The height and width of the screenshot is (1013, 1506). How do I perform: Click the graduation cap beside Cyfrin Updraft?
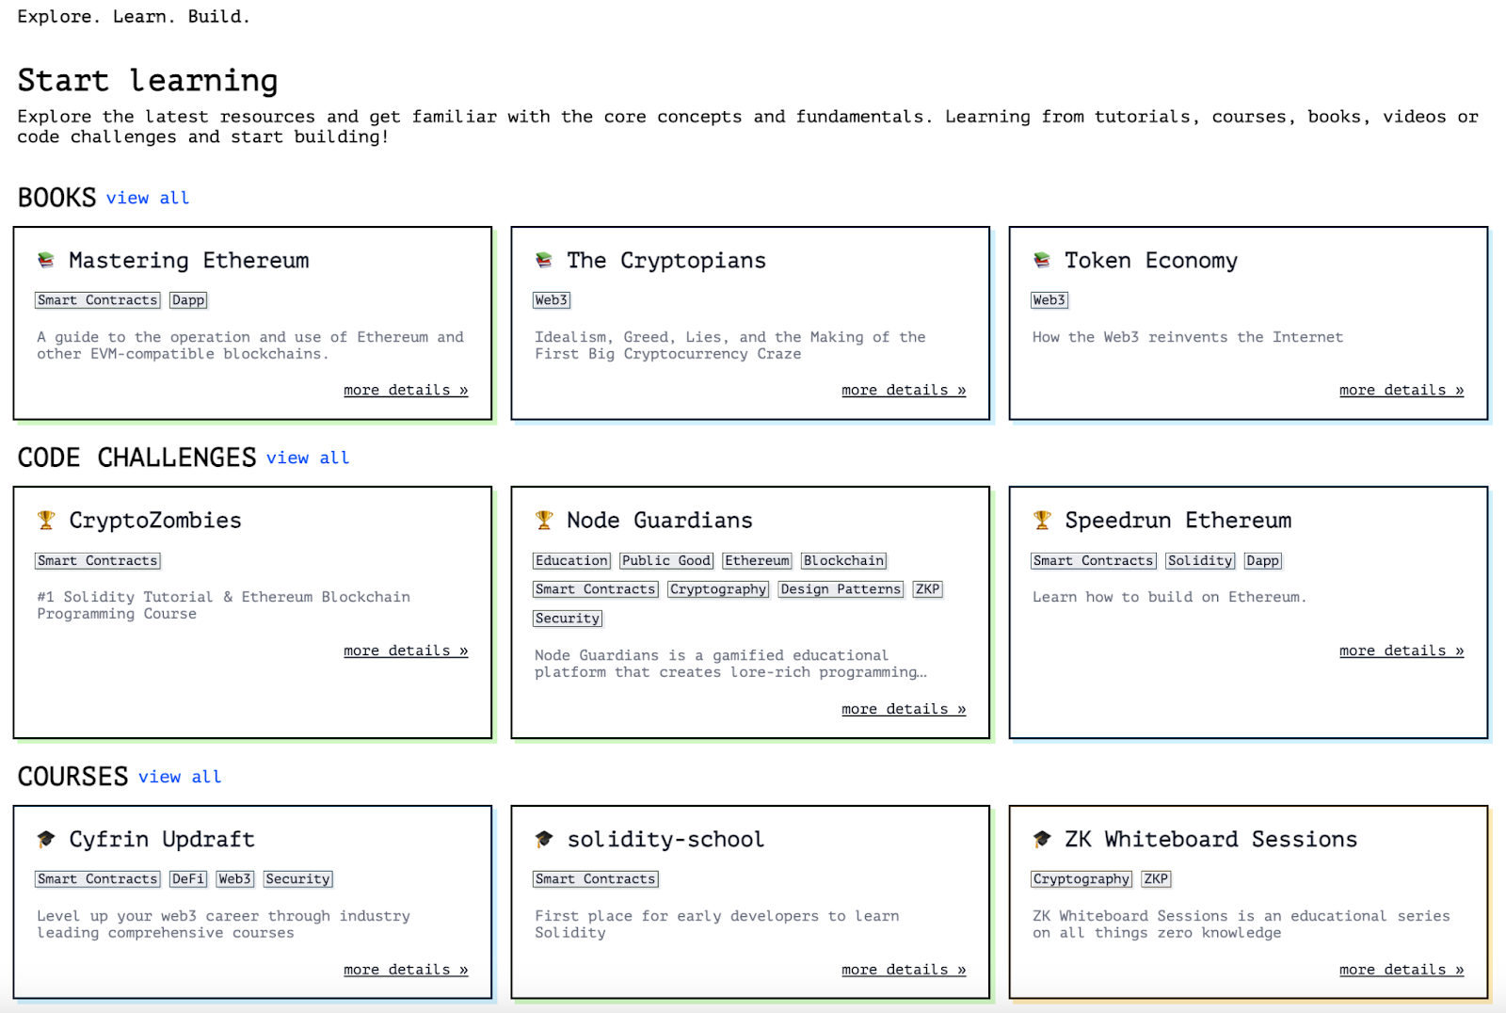[x=45, y=839]
